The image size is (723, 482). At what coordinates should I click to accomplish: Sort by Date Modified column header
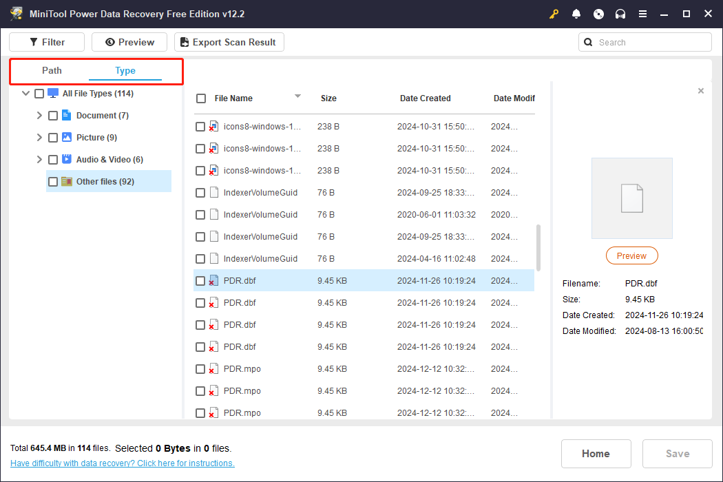click(514, 98)
